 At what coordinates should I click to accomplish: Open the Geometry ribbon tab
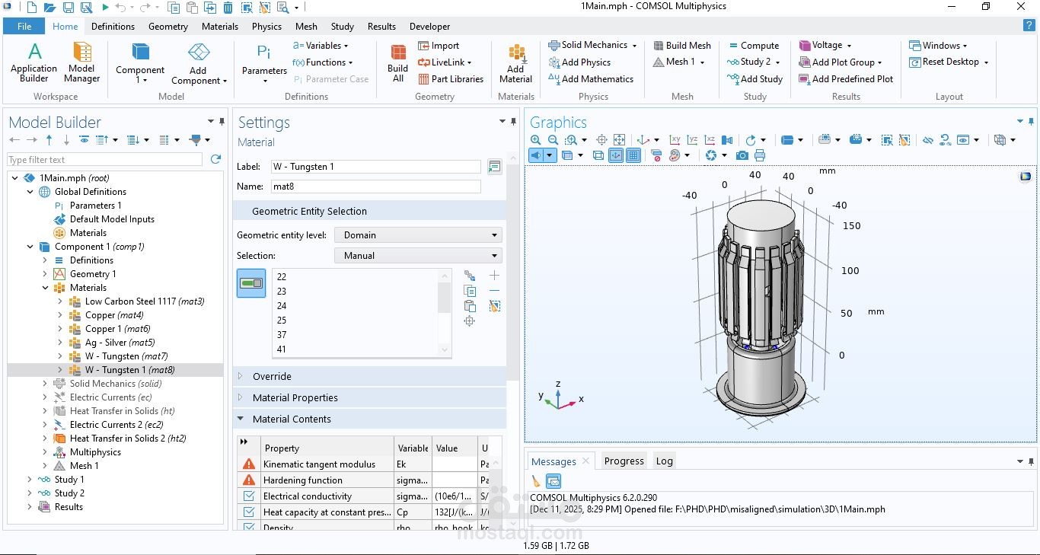(168, 26)
